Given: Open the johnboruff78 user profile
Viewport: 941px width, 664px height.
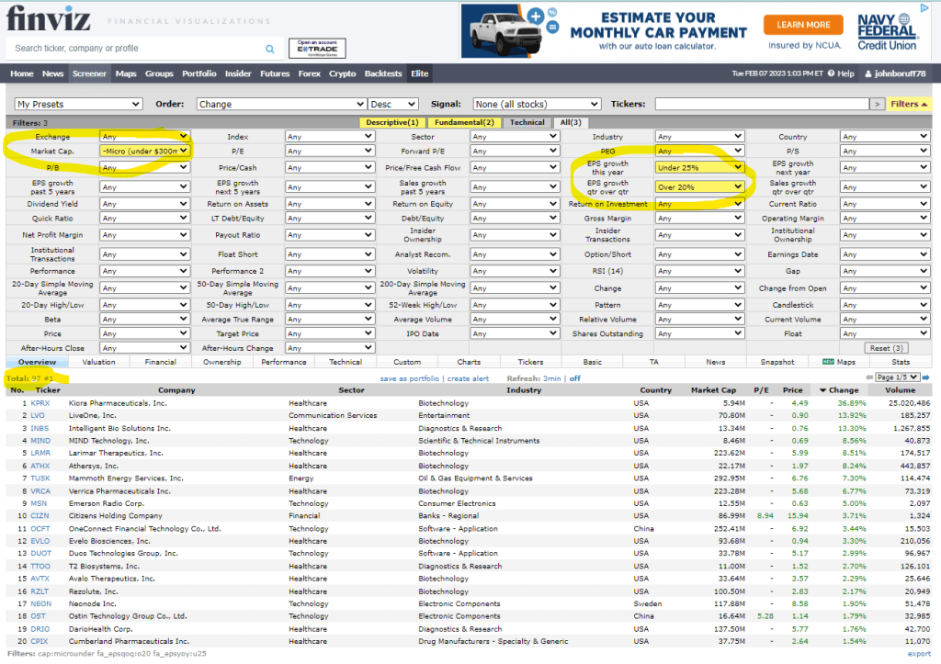Looking at the screenshot, I should [x=898, y=73].
